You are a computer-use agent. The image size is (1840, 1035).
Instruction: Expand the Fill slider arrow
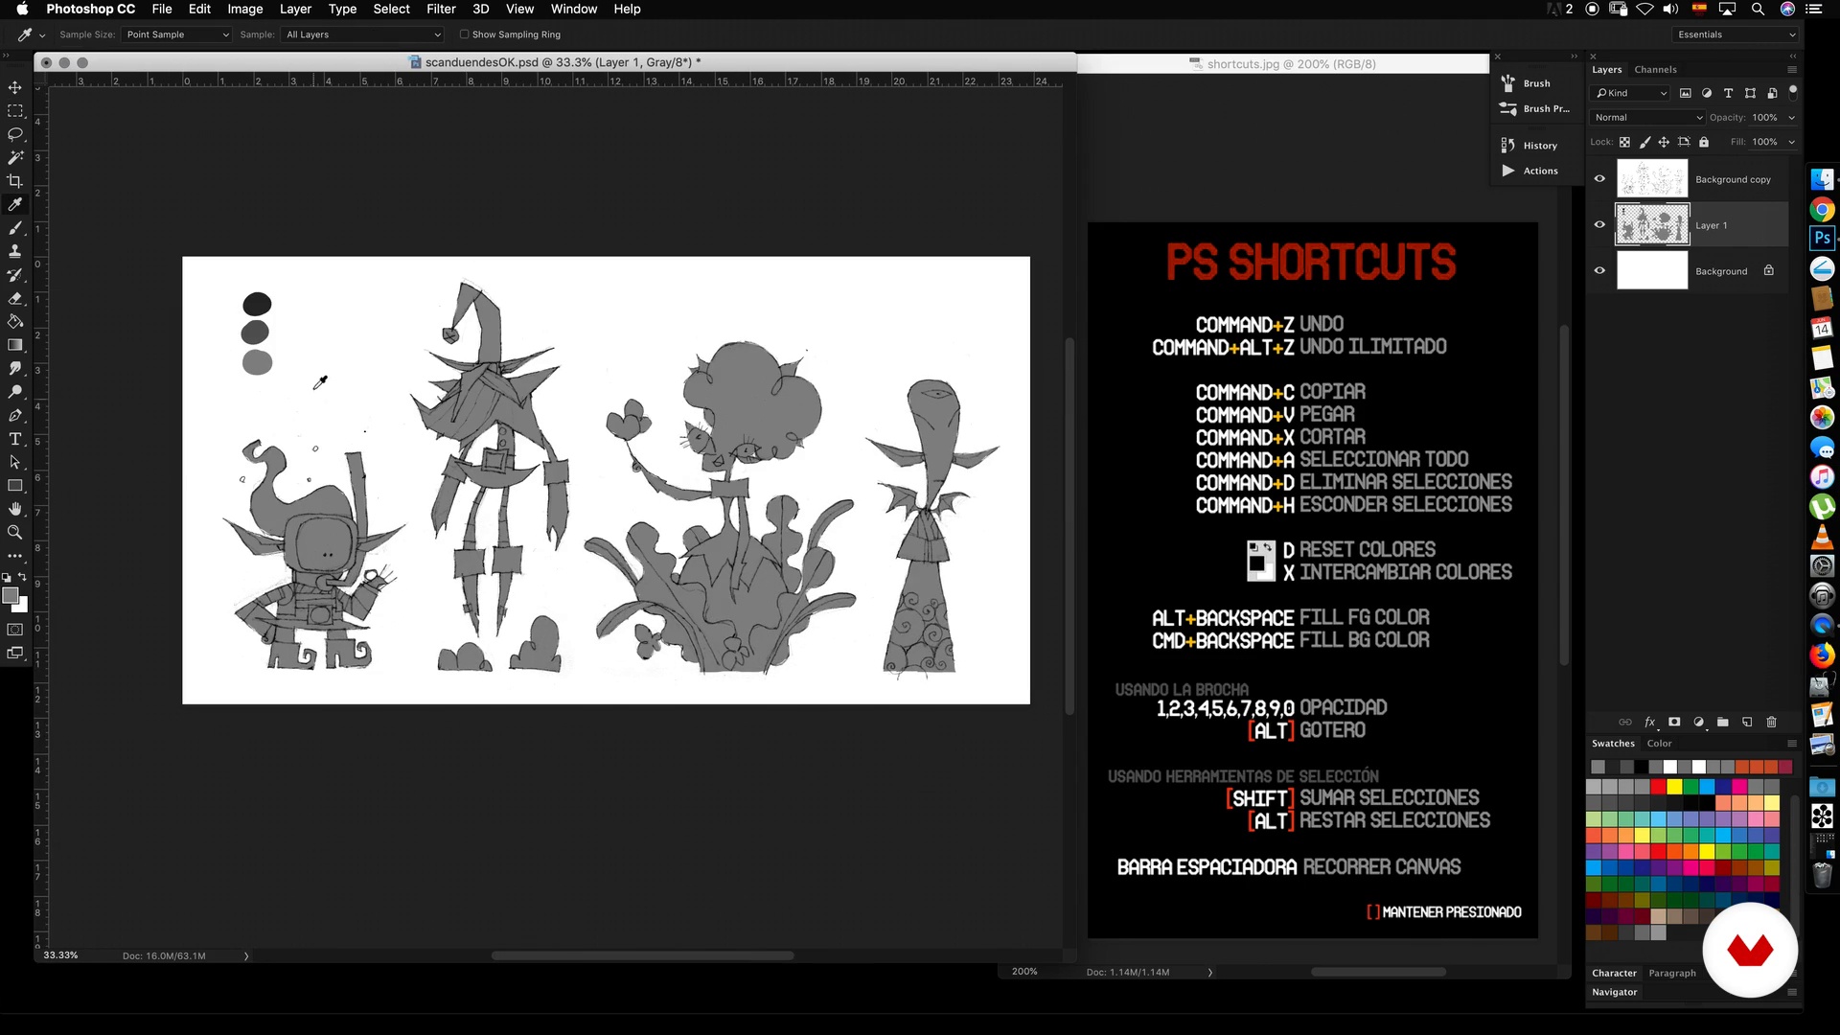point(1791,142)
